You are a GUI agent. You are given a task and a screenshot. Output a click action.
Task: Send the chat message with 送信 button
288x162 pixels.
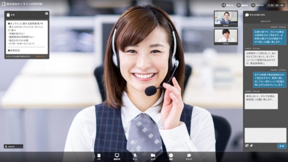pos(282,146)
